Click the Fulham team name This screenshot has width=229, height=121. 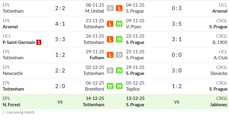tap(97, 58)
